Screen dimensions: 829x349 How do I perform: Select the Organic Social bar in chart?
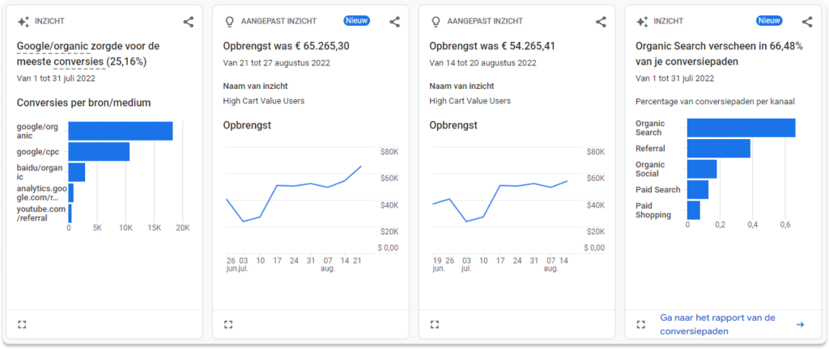click(701, 169)
